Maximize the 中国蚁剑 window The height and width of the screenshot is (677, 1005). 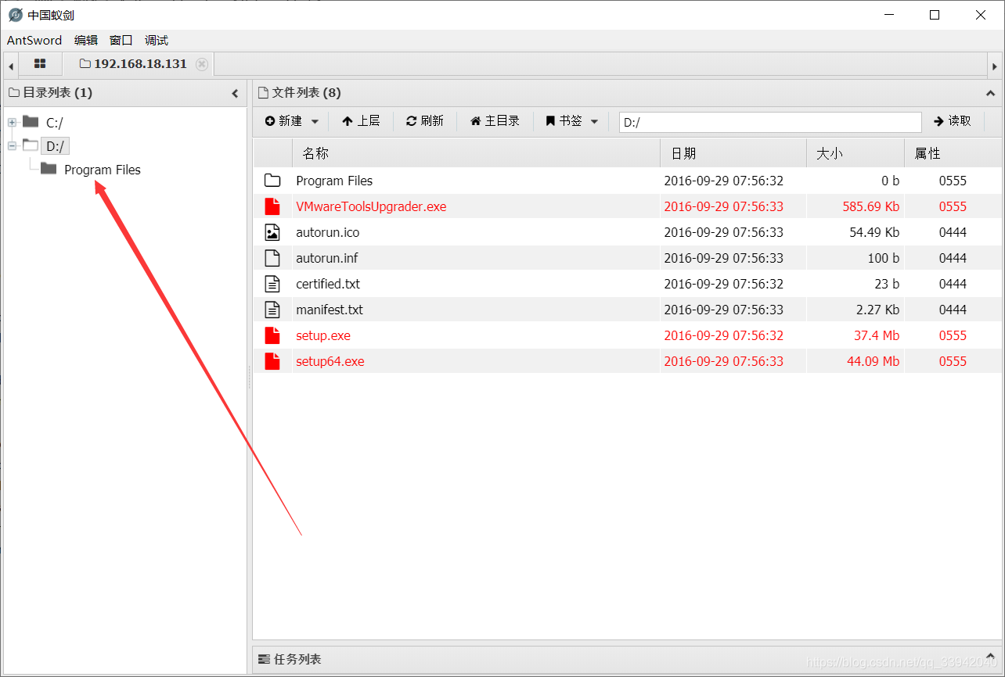[935, 15]
